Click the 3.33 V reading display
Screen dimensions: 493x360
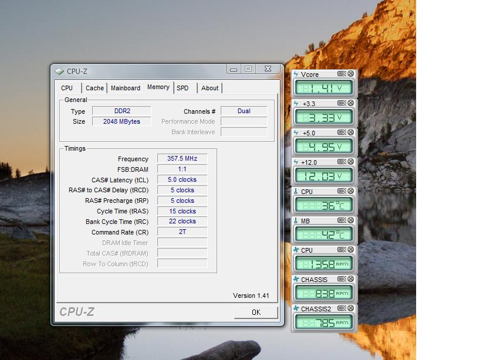[x=323, y=117]
